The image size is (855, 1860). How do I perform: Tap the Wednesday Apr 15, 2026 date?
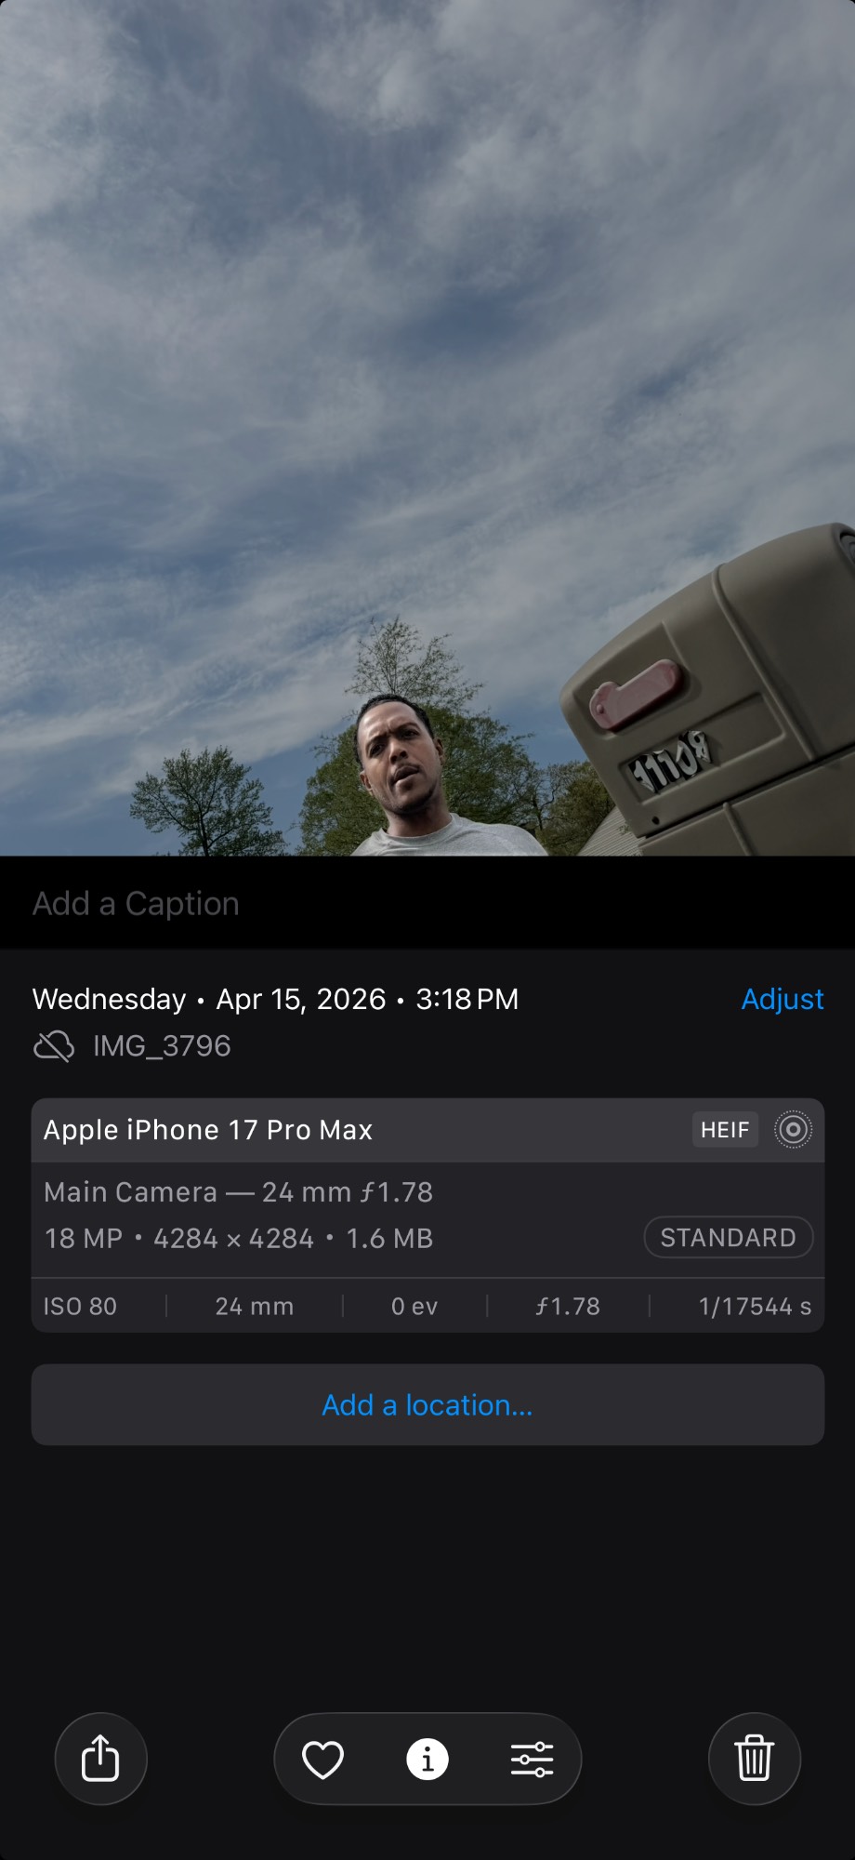275,999
